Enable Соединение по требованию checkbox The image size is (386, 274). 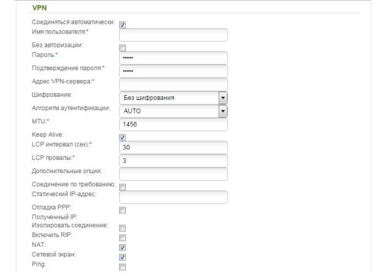[122, 187]
